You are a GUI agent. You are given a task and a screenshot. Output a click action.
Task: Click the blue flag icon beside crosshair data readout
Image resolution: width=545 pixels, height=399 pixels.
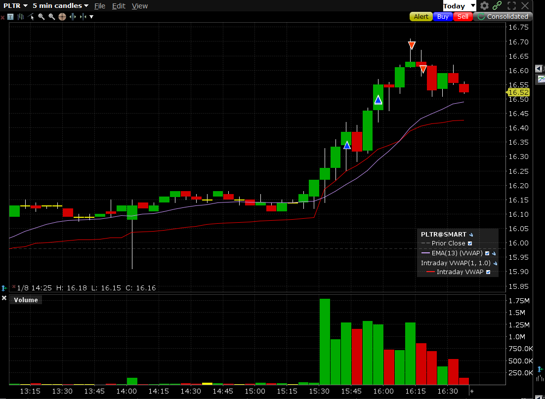coord(4,288)
